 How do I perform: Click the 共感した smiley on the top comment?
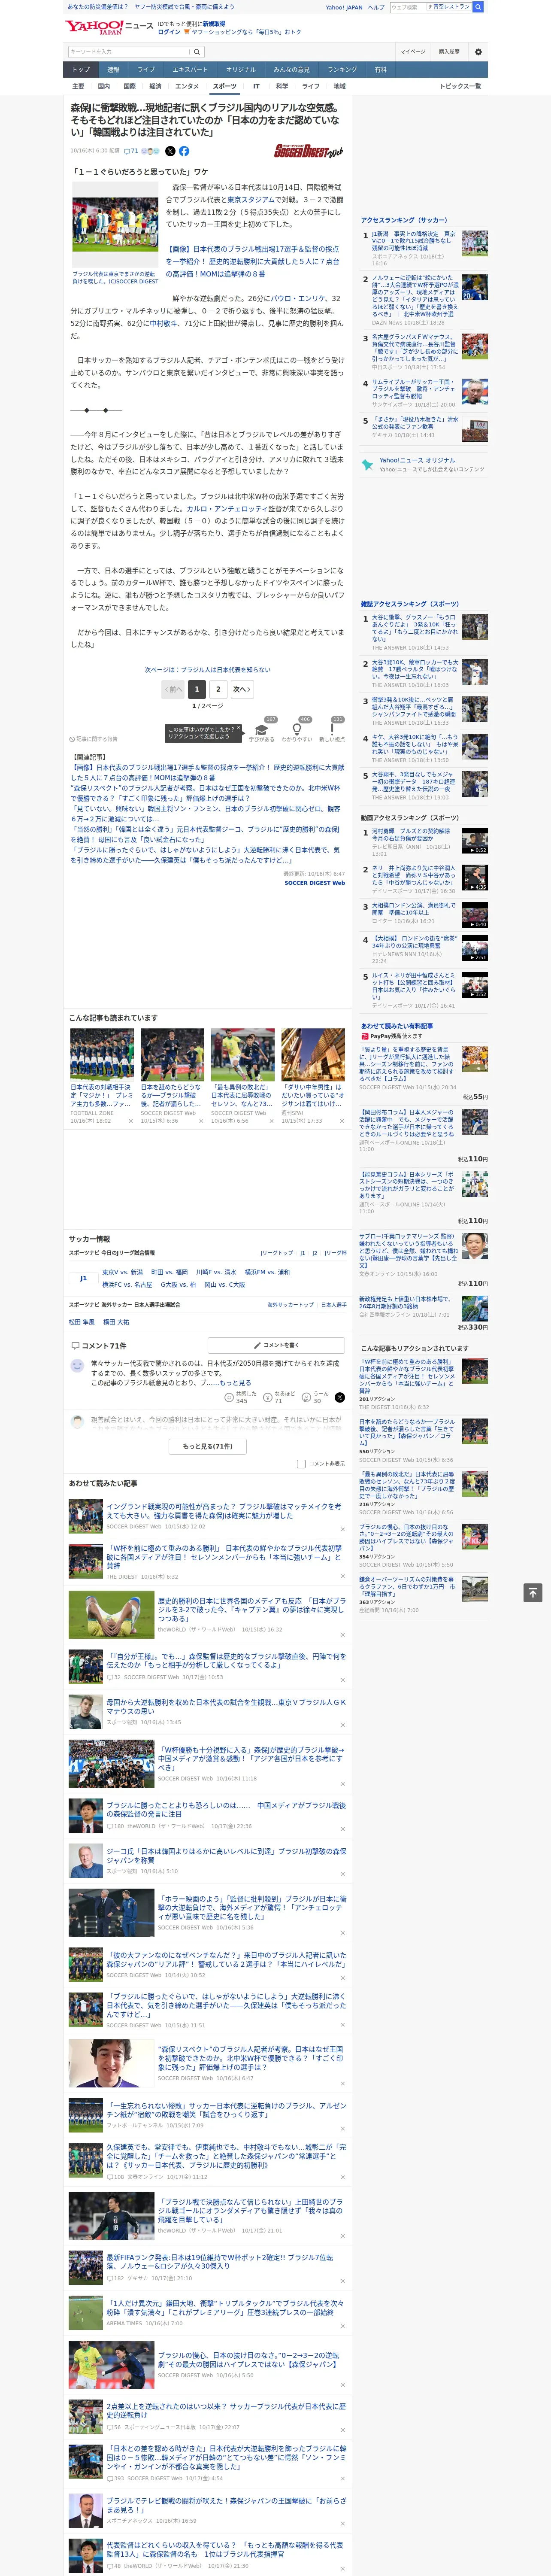230,1397
